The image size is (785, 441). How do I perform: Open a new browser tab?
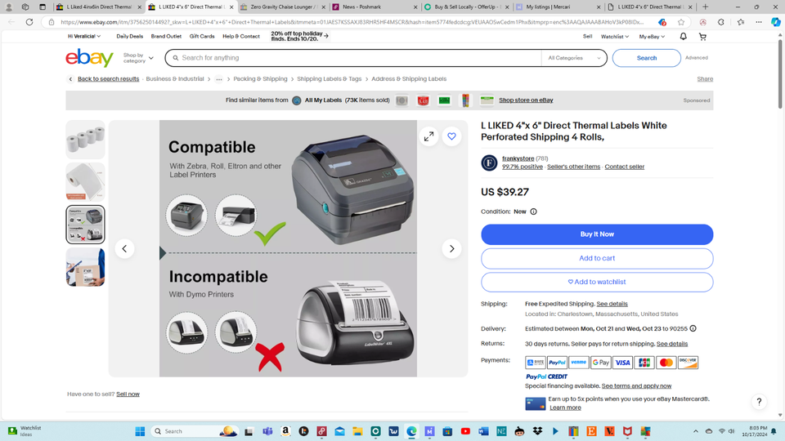click(x=706, y=7)
